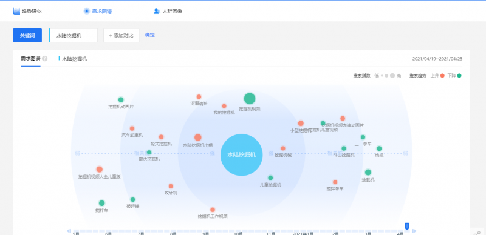486x235 pixels.
Task: Click the 上升 orange legend swatch
Action: coord(442,76)
